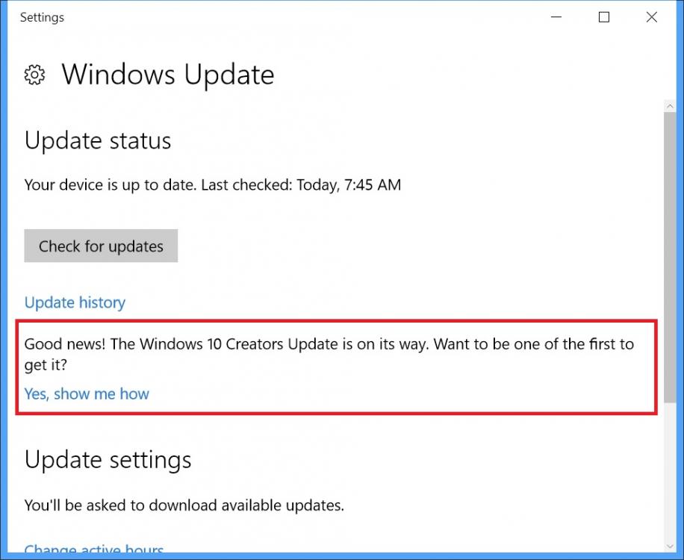Click the scrollbar up arrow

tap(670, 106)
